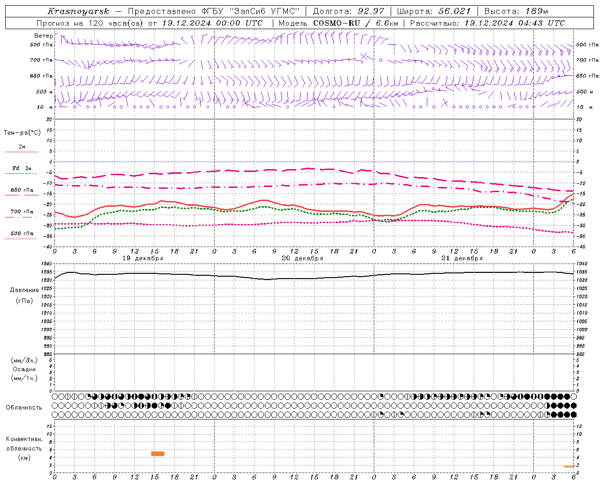
Task: Select the 'Широта: 56.021' latitude field
Action: [x=434, y=11]
